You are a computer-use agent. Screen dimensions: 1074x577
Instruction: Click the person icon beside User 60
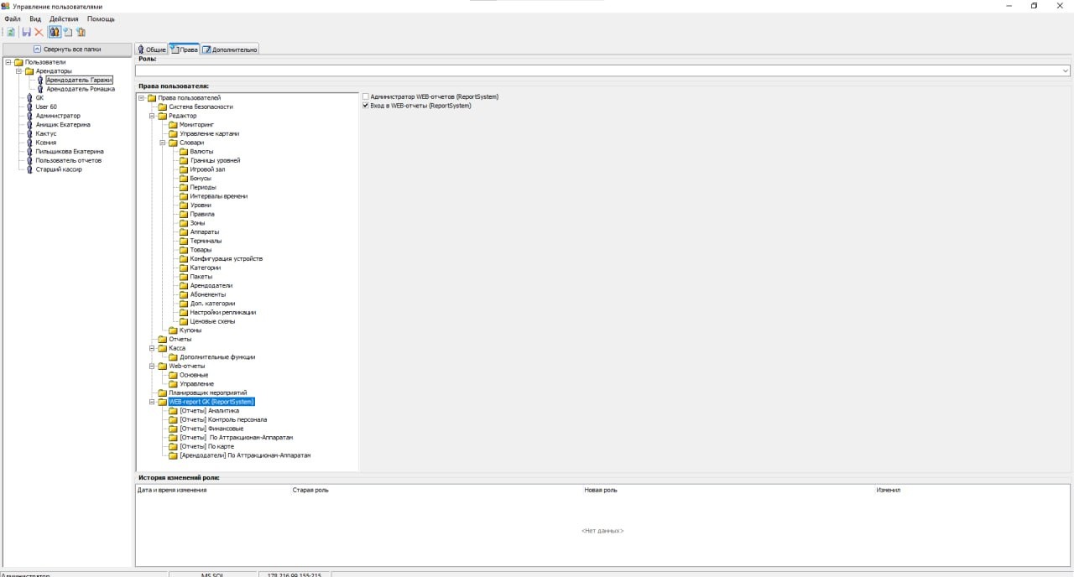click(29, 107)
